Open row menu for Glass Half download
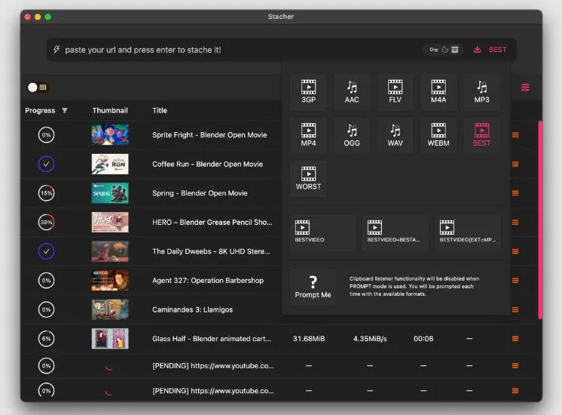Image resolution: width=562 pixels, height=415 pixels. [515, 339]
